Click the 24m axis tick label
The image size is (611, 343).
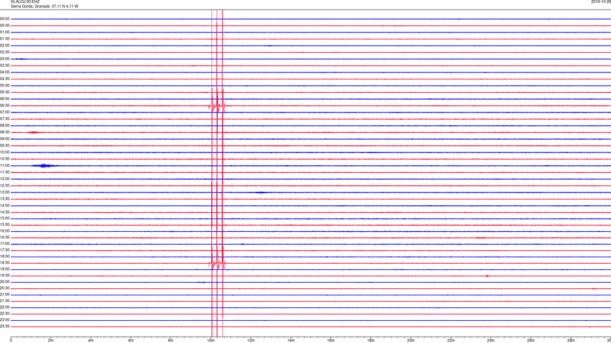(491, 340)
